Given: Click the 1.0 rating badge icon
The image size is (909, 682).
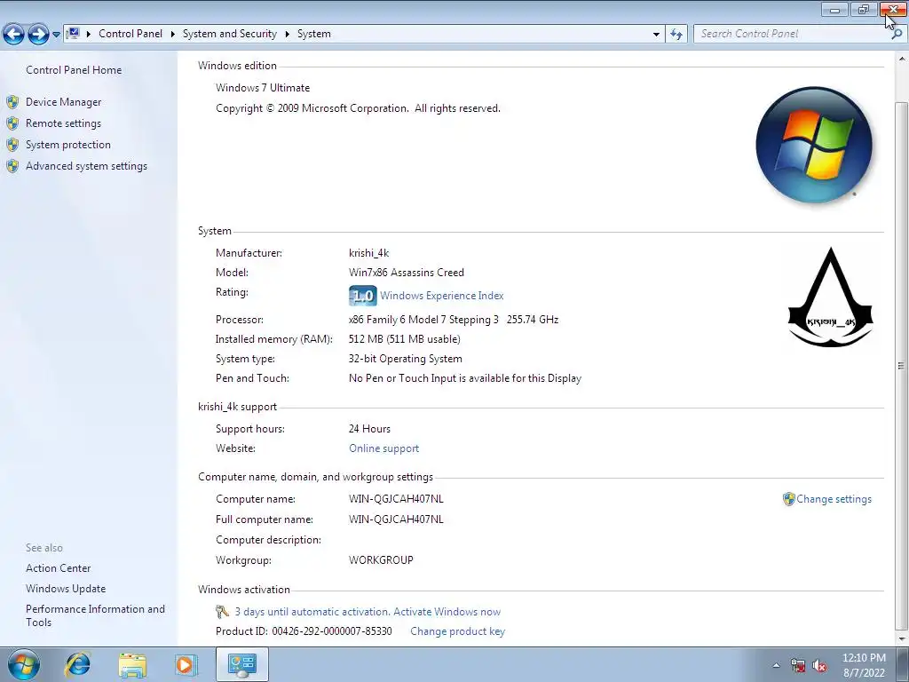Looking at the screenshot, I should 363,296.
